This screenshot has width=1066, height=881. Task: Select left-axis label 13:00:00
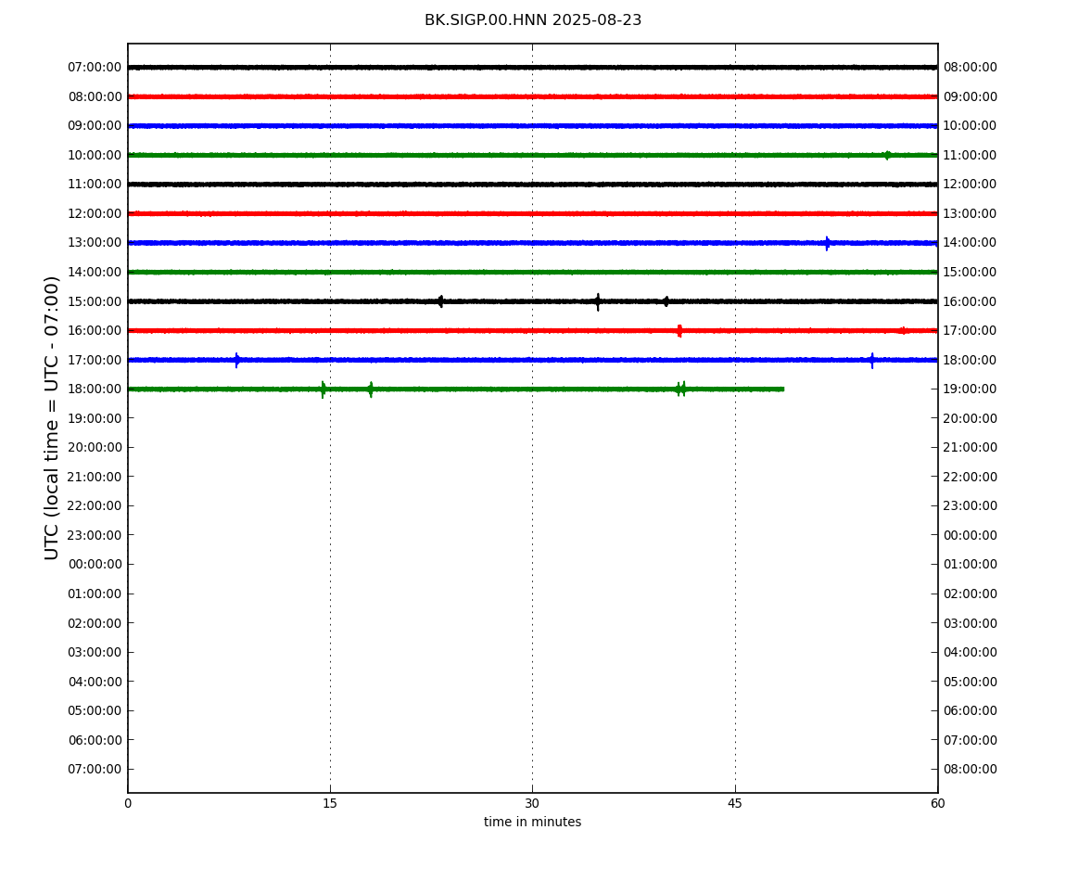[95, 243]
